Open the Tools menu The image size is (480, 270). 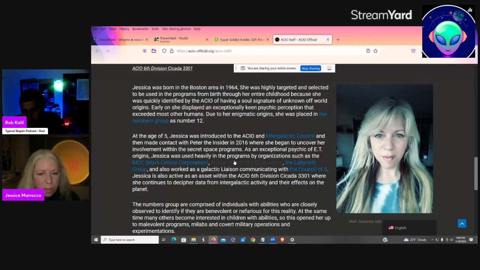click(x=155, y=29)
